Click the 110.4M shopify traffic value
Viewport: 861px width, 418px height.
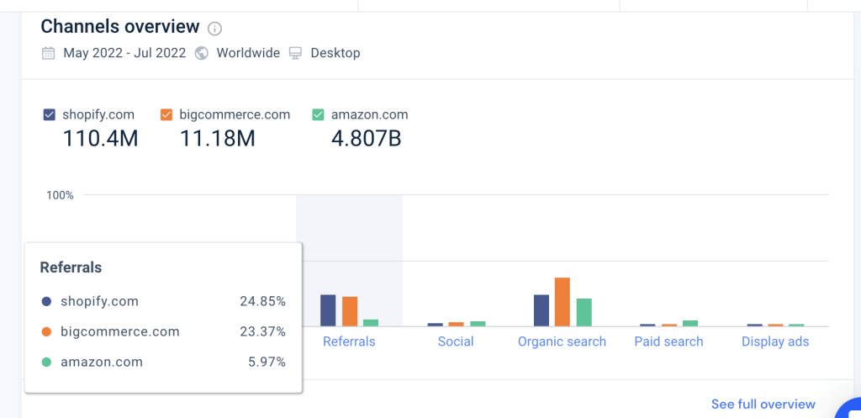pos(100,139)
